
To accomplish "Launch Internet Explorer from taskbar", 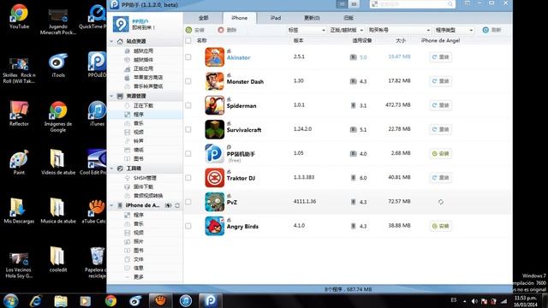I will coord(36,300).
